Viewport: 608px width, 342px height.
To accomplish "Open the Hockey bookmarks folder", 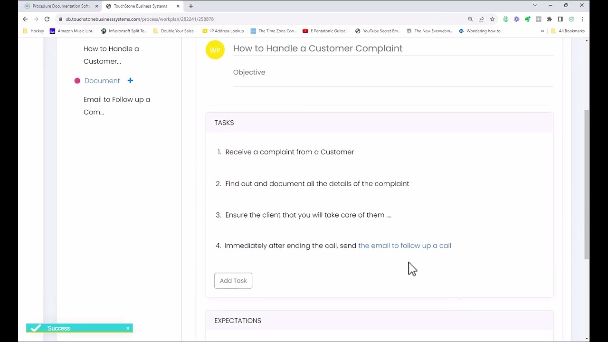I will pyautogui.click(x=33, y=31).
